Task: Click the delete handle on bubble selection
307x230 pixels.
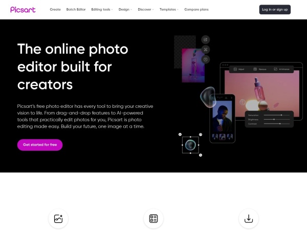Action: (x=180, y=134)
